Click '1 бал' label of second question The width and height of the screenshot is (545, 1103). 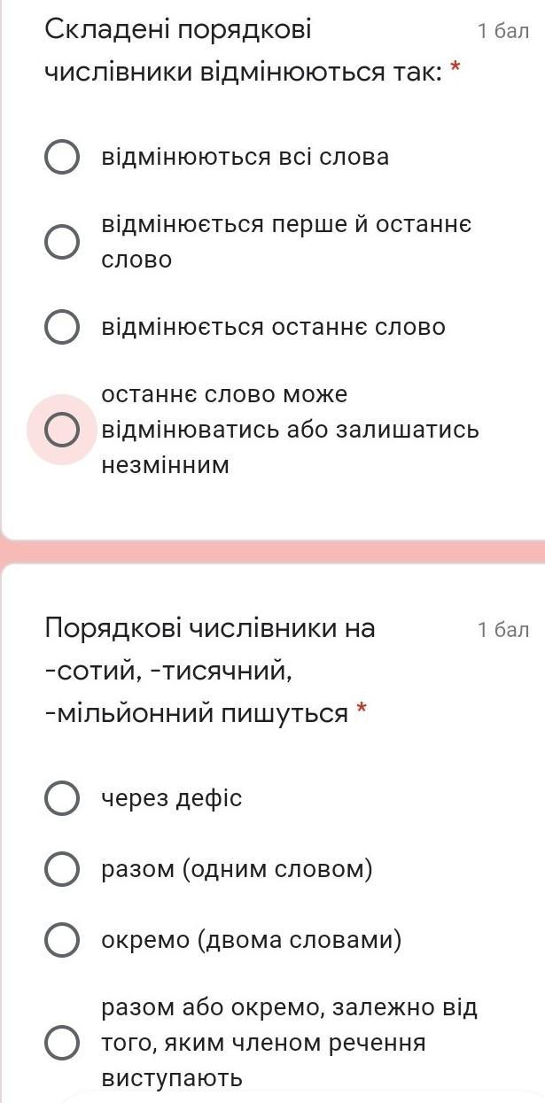pyautogui.click(x=502, y=630)
